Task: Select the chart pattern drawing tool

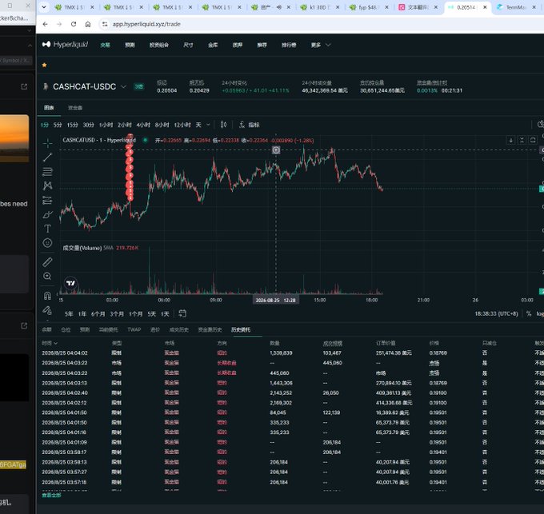Action: click(x=47, y=185)
